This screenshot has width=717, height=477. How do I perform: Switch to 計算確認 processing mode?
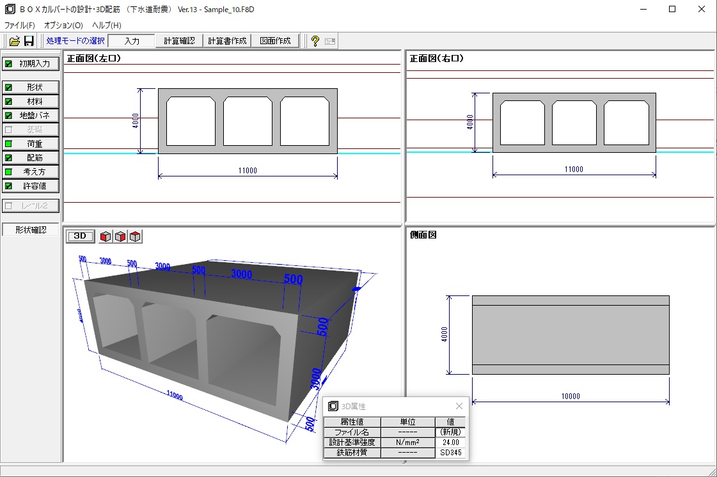click(179, 41)
